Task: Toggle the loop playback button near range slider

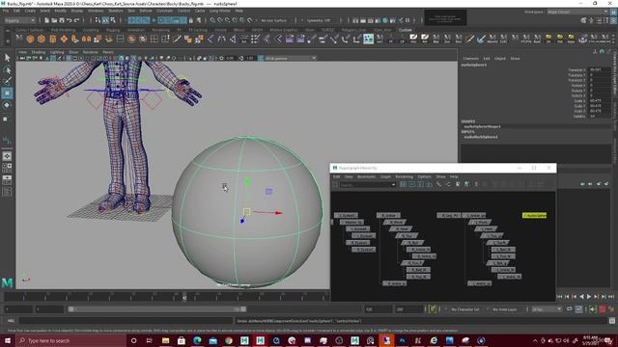Action: (x=569, y=309)
